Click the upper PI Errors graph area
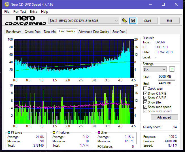This screenshot has width=185, height=152. 74,58
